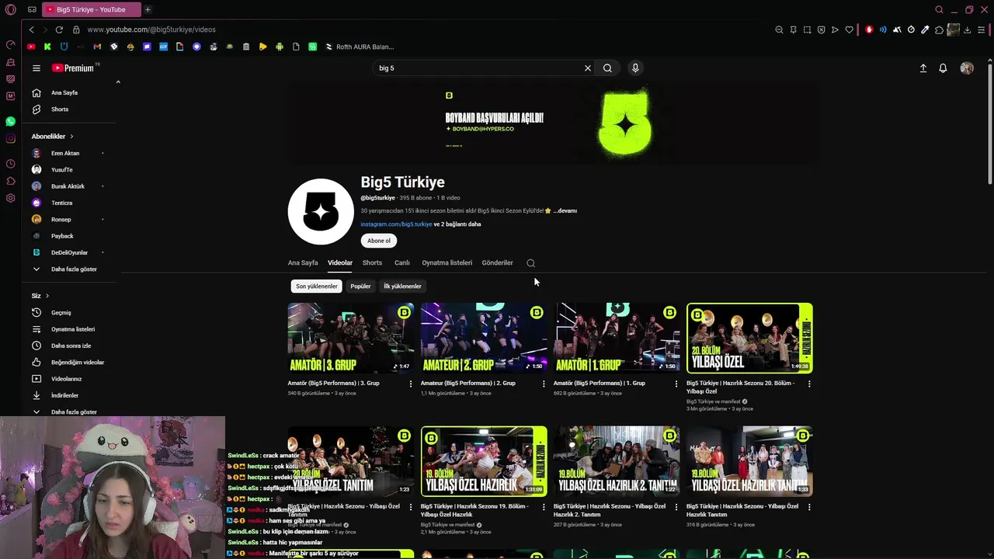Expand the Siz section
This screenshot has height=559, width=994.
click(40, 296)
